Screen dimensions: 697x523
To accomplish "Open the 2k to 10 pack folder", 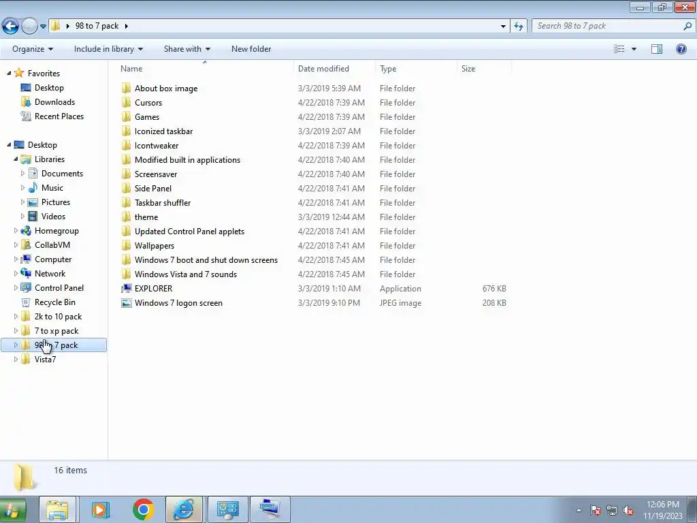I will (58, 316).
